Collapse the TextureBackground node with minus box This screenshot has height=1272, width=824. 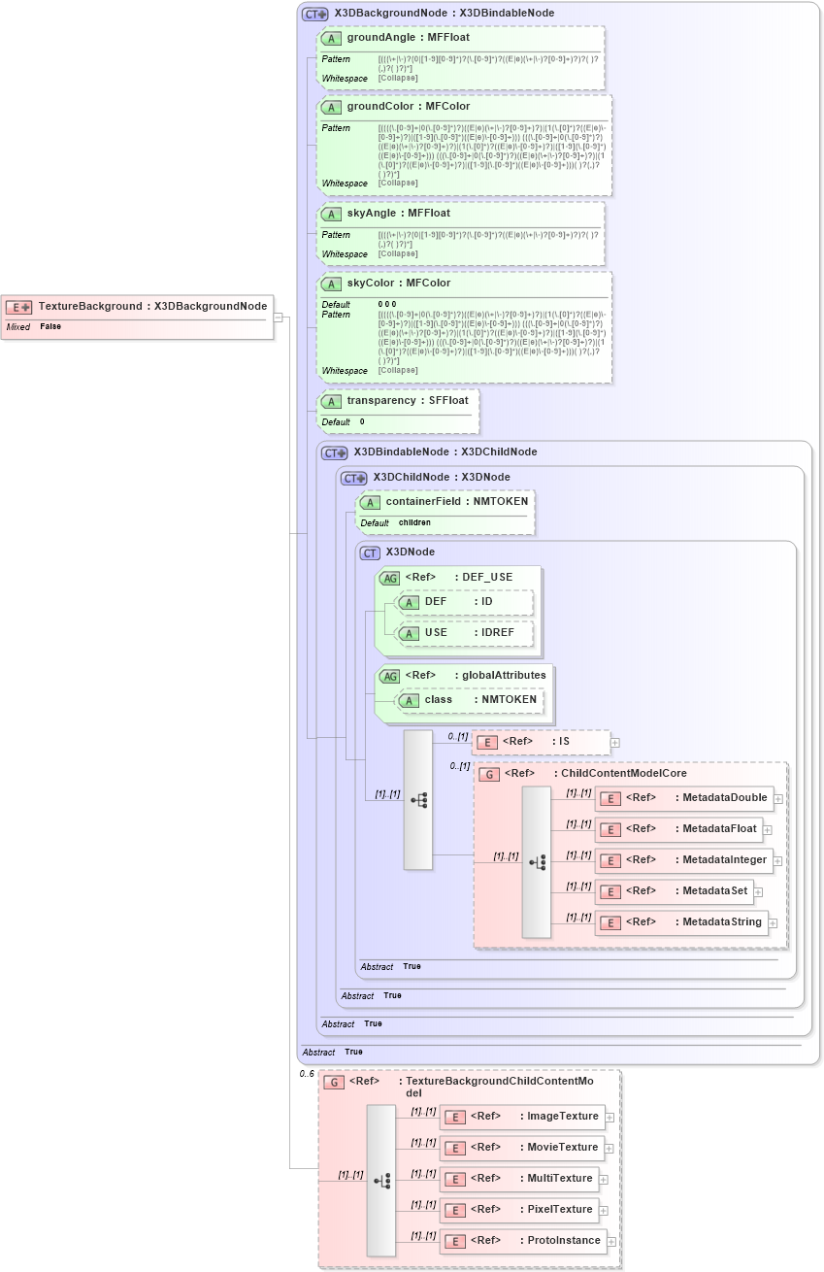(278, 317)
